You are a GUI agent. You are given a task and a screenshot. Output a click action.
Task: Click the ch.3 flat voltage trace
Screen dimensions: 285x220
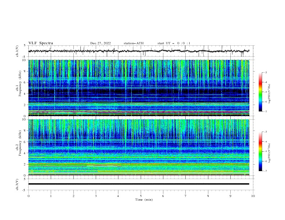[139, 184]
